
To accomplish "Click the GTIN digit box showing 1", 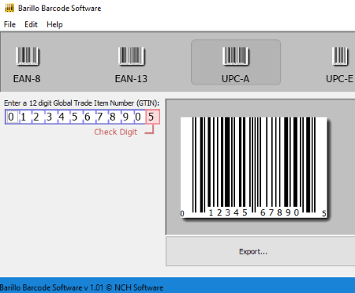I will point(24,117).
